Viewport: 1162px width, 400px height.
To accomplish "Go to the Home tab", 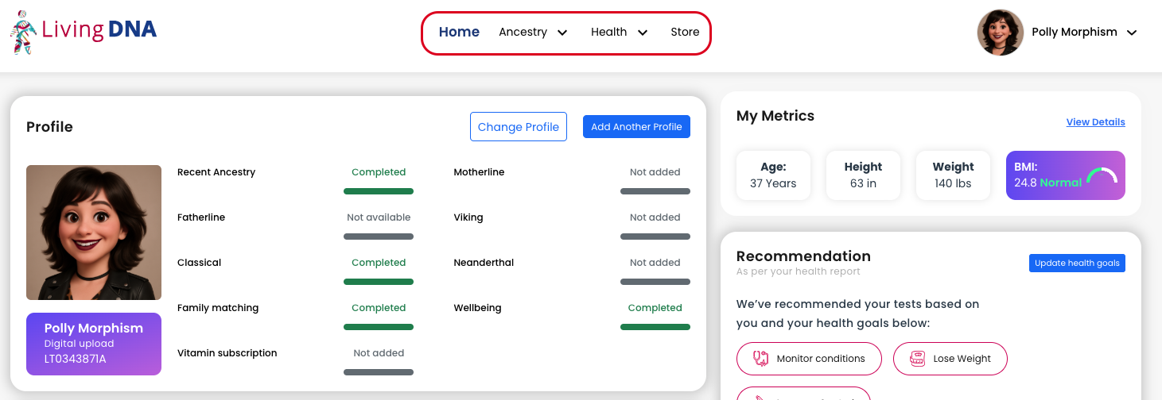I will coord(459,32).
